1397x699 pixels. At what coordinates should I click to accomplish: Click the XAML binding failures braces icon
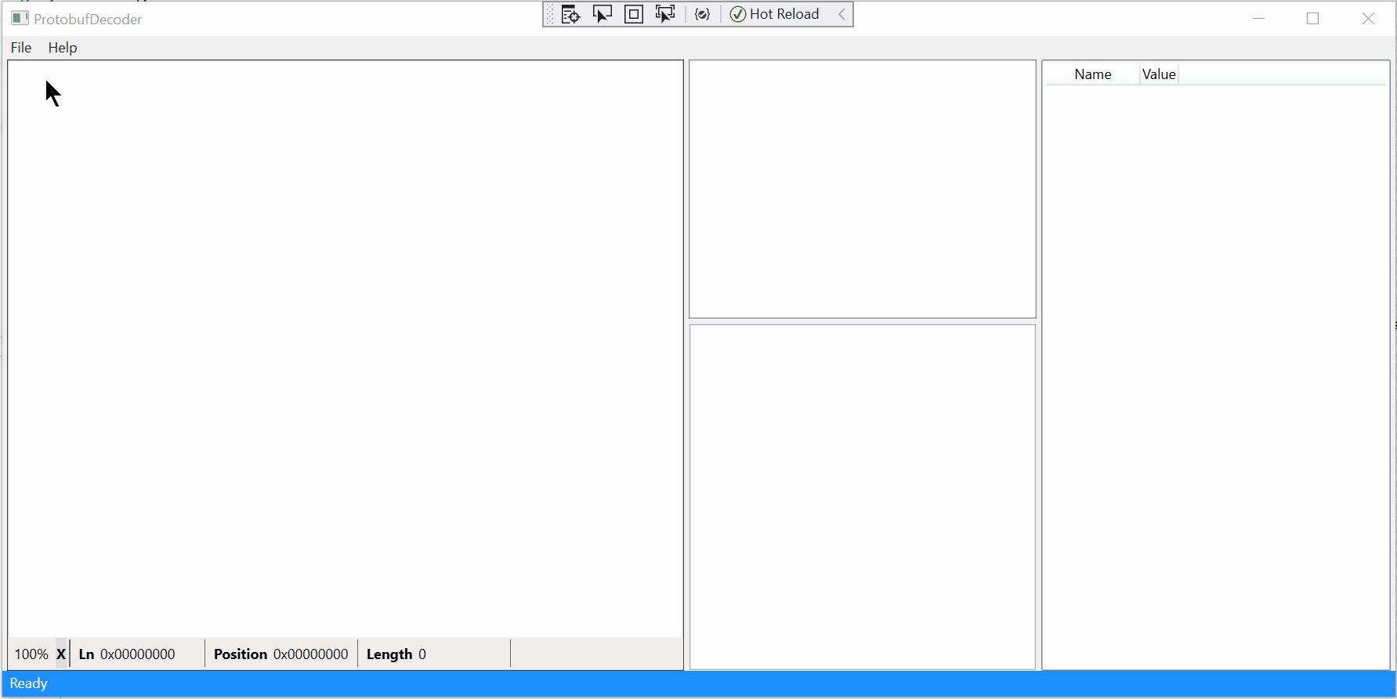[x=702, y=14]
